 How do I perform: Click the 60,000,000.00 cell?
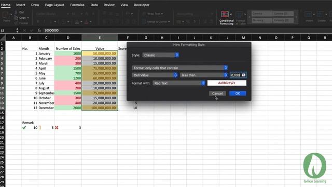100,78
